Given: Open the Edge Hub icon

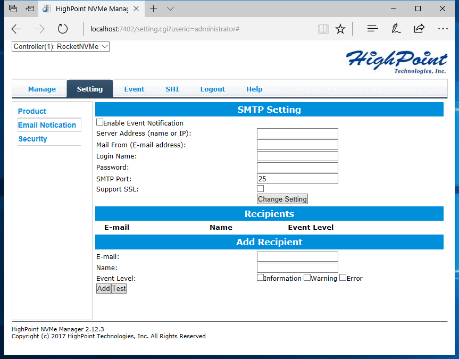Looking at the screenshot, I should (x=373, y=29).
